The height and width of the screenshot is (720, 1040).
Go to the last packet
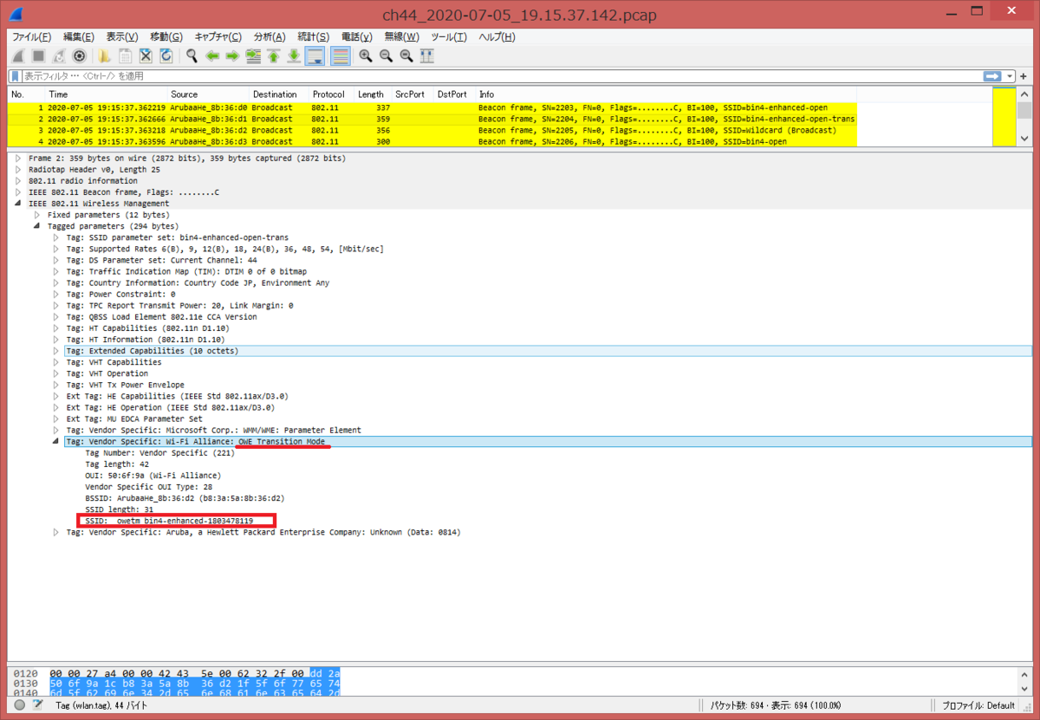295,55
